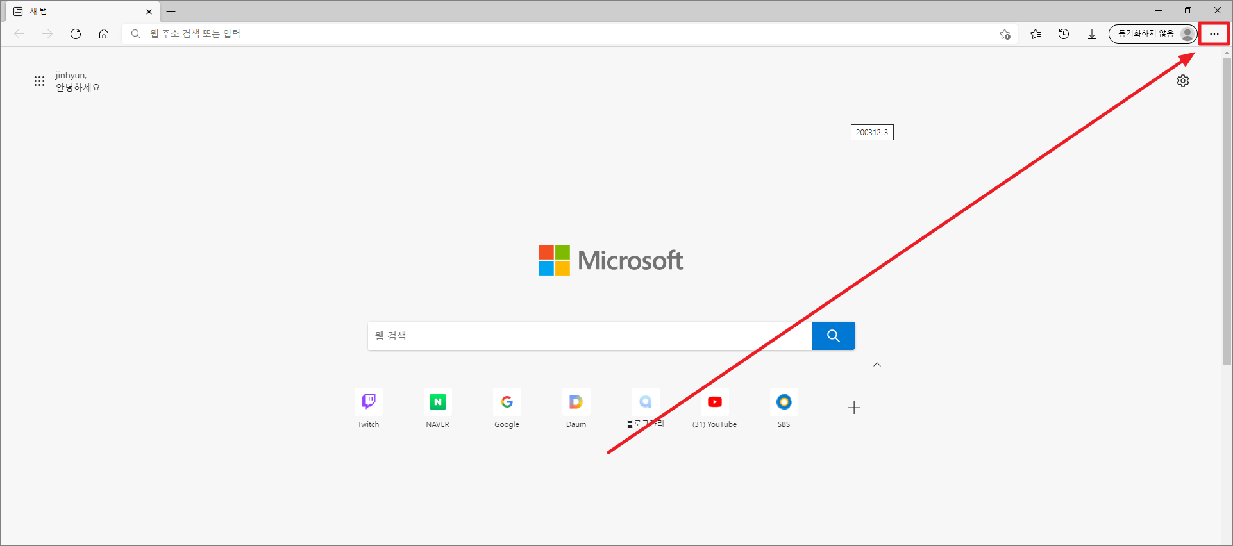Select the 새 탭 tab
Image resolution: width=1233 pixels, height=546 pixels.
(x=83, y=12)
